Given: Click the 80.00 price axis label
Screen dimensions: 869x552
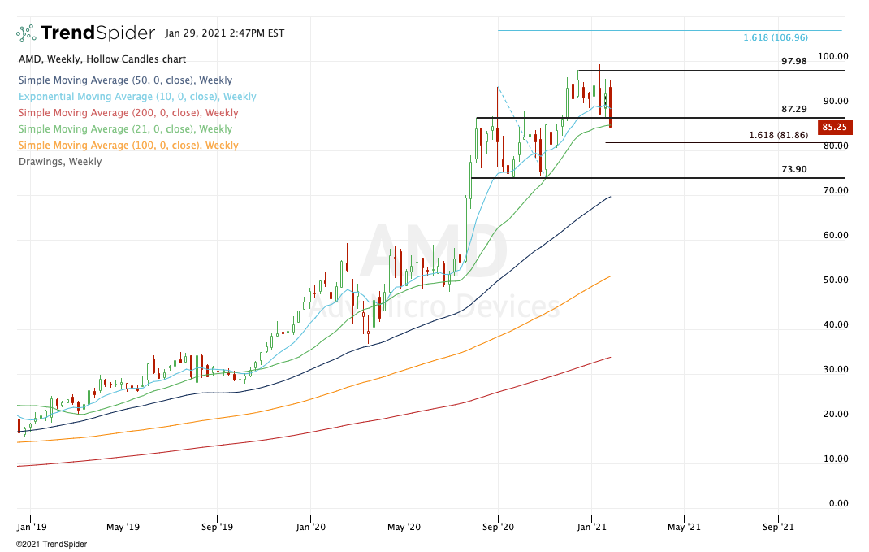Looking at the screenshot, I should (836, 146).
